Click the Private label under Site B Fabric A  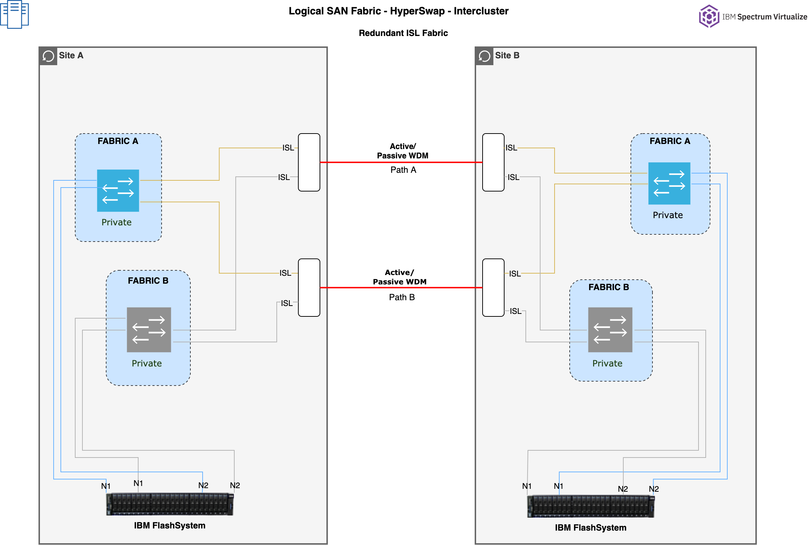pyautogui.click(x=668, y=215)
